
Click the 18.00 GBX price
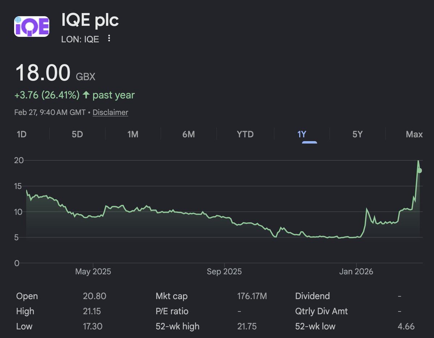(x=55, y=73)
